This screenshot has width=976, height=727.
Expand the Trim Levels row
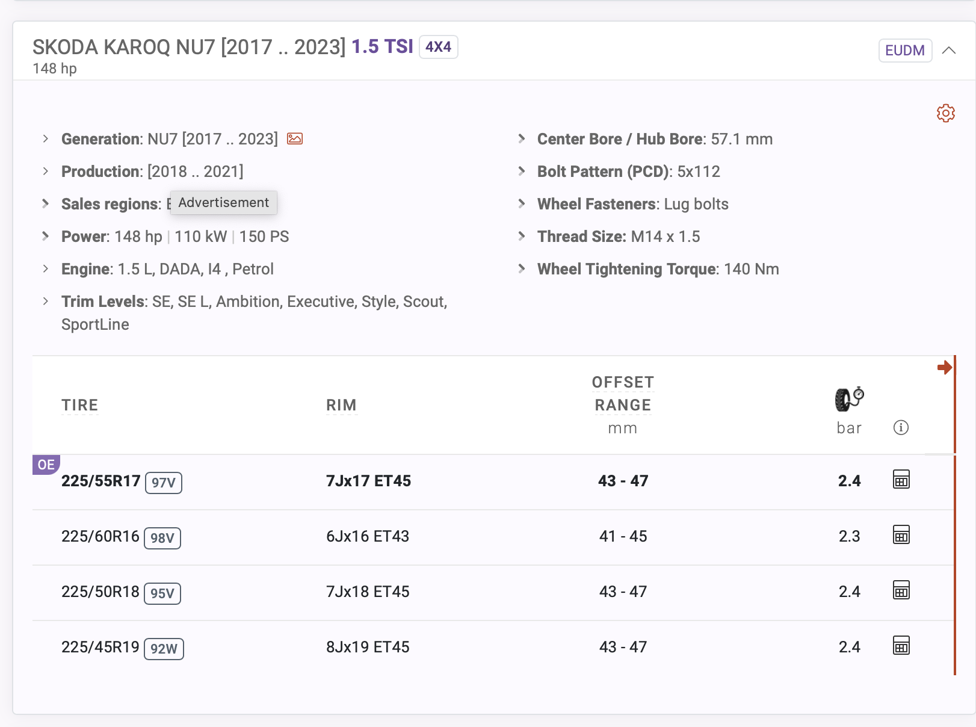coord(46,302)
